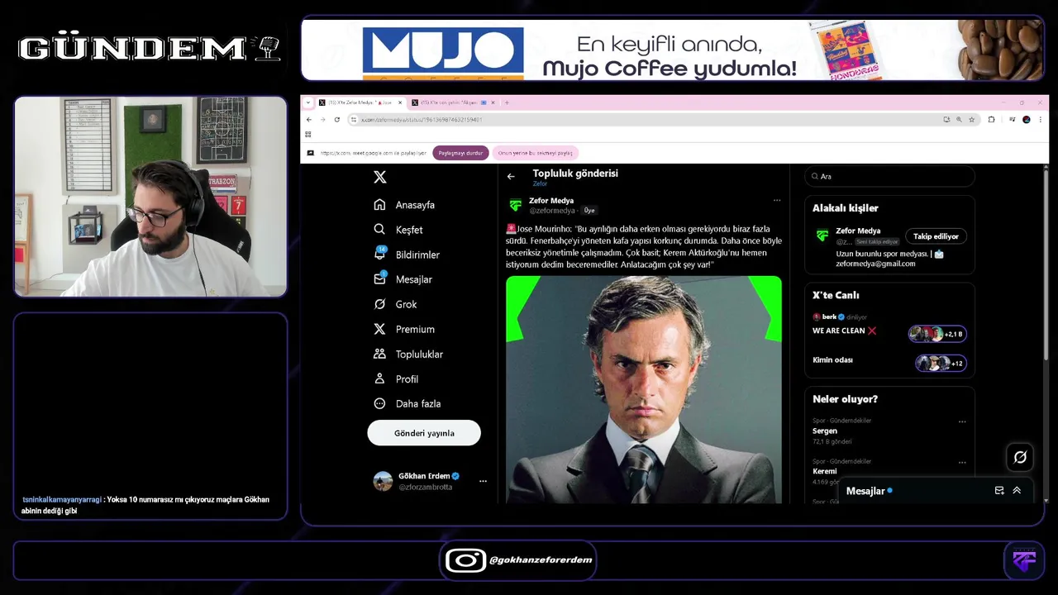
Task: Open three-dot menu on Zefor Medya post
Action: click(776, 200)
